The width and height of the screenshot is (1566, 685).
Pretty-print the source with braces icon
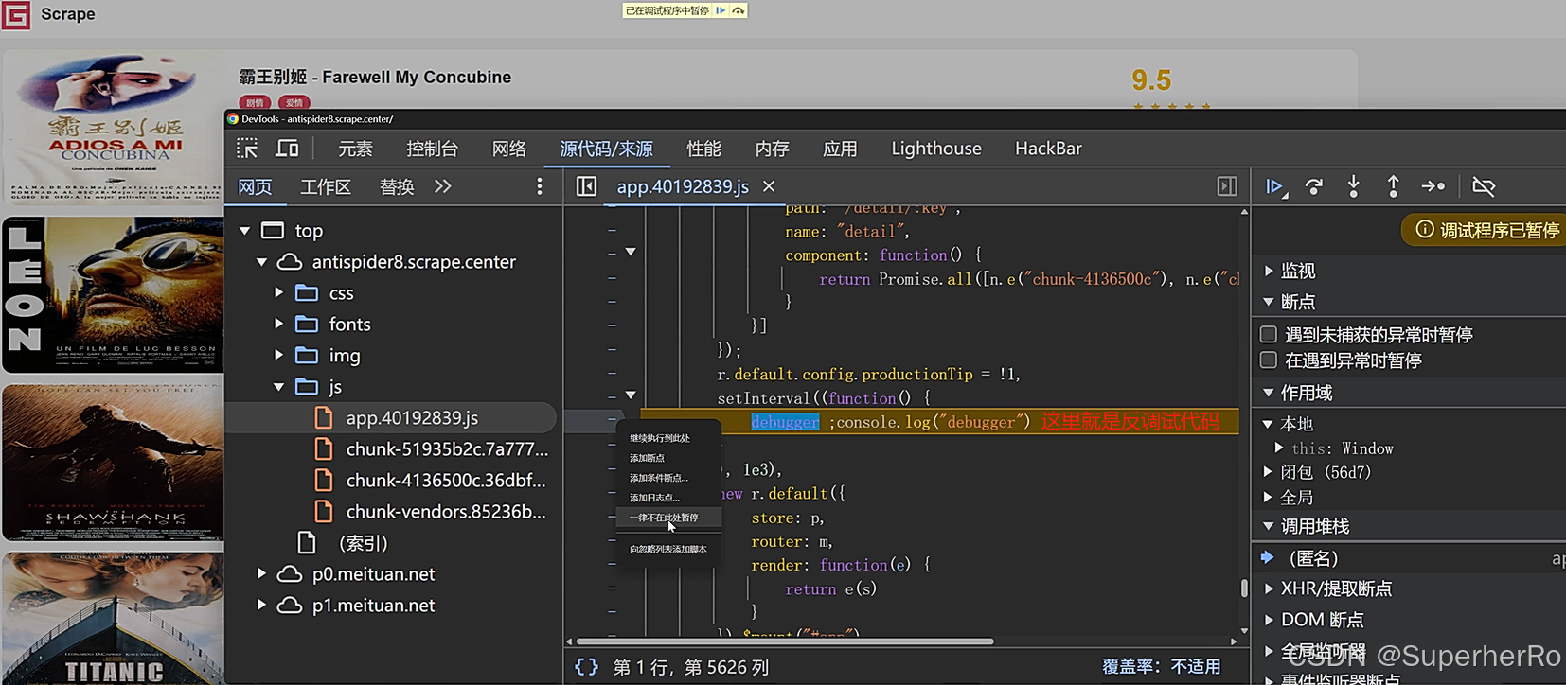(x=587, y=667)
